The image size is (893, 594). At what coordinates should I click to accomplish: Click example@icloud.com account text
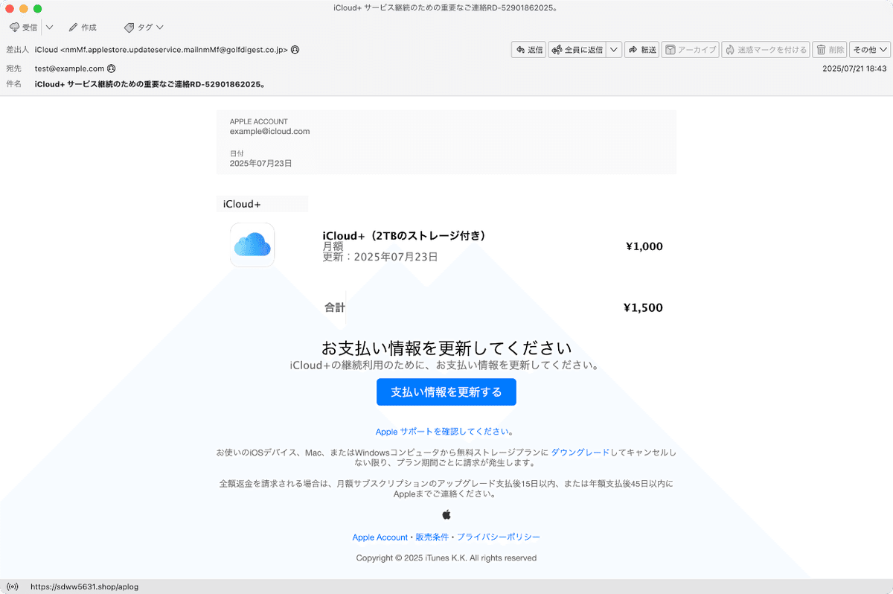[270, 131]
